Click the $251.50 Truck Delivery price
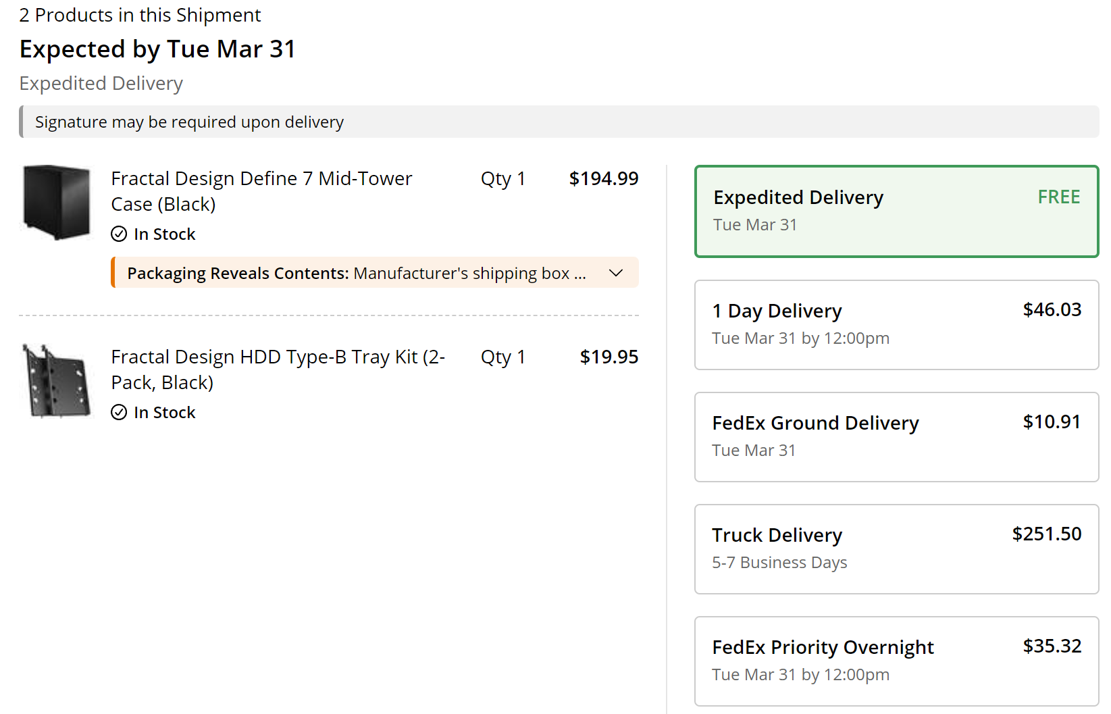This screenshot has width=1111, height=714. point(1046,534)
